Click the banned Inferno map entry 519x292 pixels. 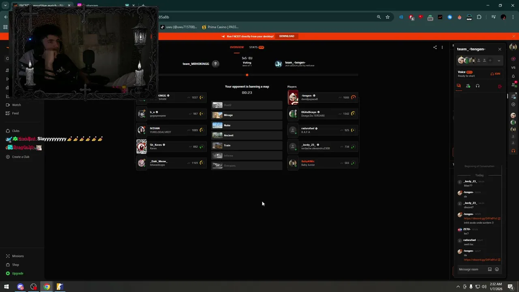click(x=247, y=156)
